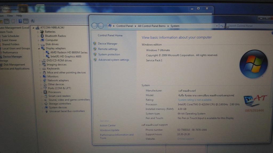Click the View menu in Computer Management
Screen dimensions: 273x153
pos(10,16)
